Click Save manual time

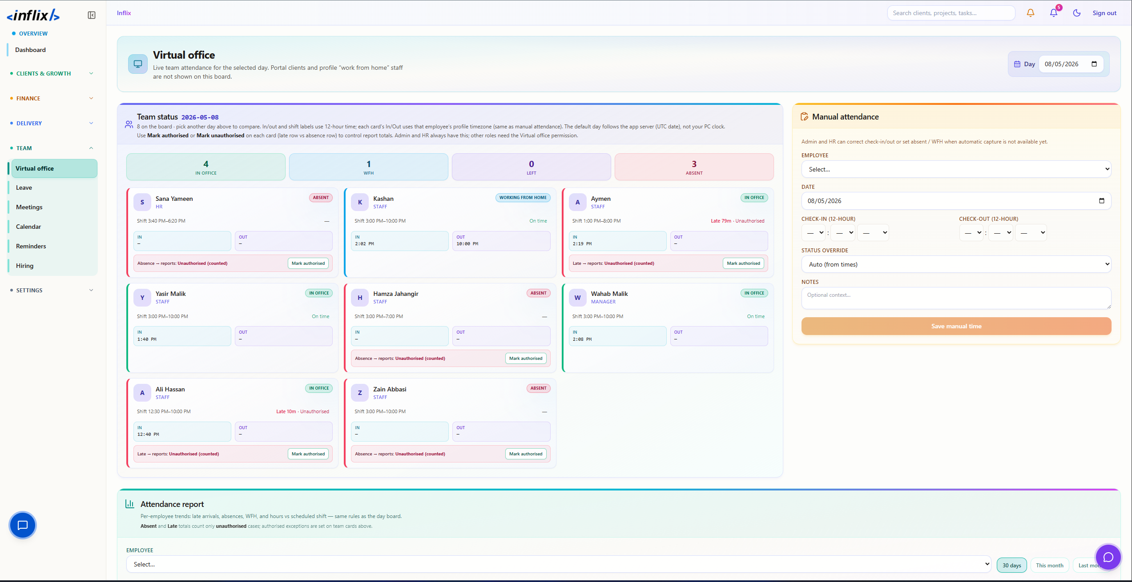(956, 326)
